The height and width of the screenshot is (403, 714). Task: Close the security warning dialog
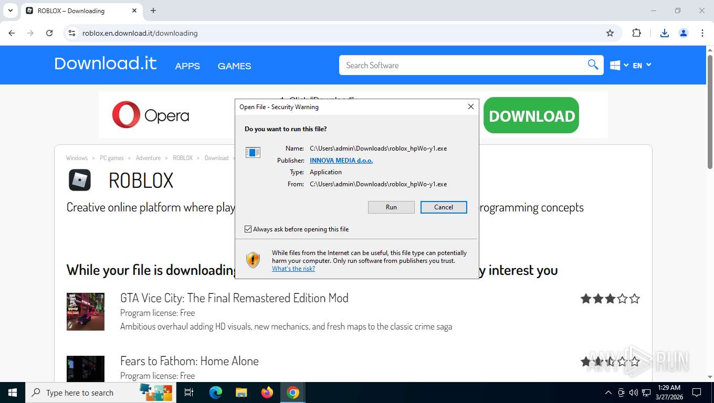point(470,107)
